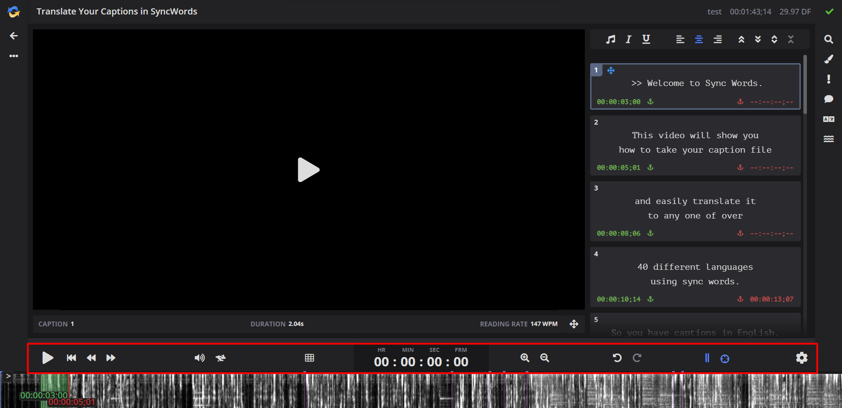
Task: Click the project name "test"
Action: pos(714,12)
